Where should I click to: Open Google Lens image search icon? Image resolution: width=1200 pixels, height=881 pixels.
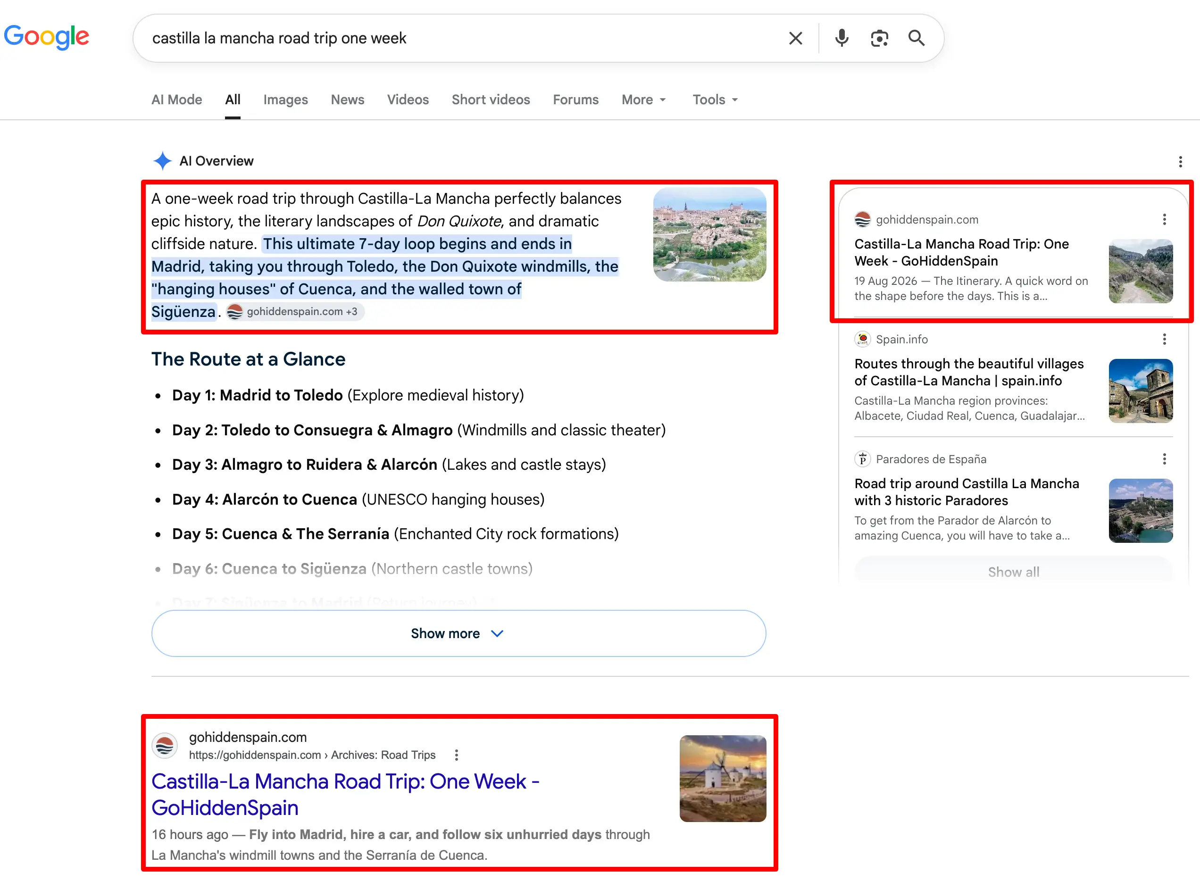click(879, 38)
